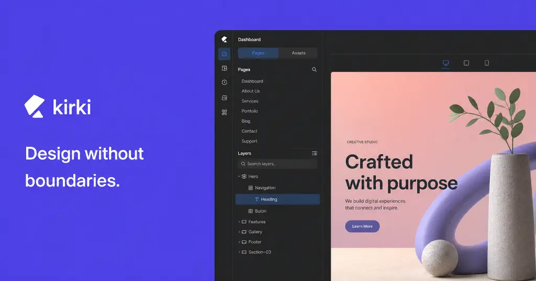Select the Gallery layer row

[277, 232]
